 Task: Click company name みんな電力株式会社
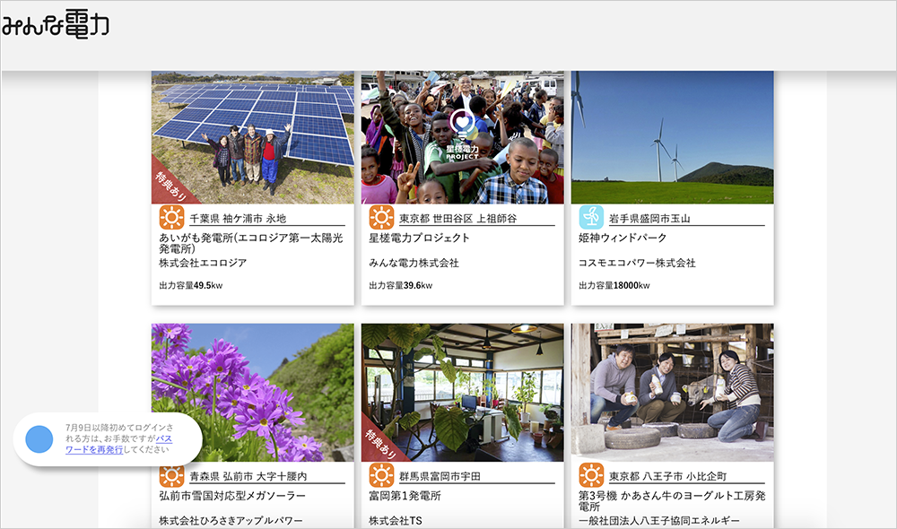pyautogui.click(x=414, y=263)
